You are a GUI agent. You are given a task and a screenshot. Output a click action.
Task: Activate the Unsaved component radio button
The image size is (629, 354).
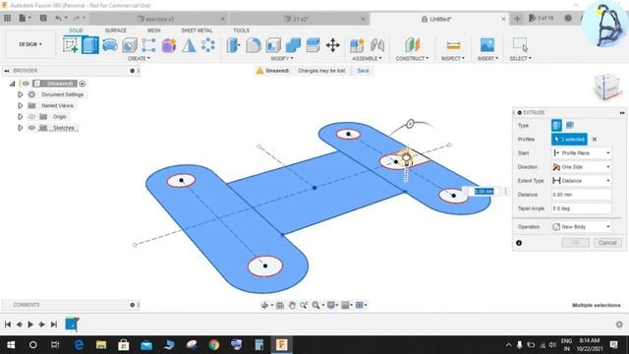(x=83, y=84)
